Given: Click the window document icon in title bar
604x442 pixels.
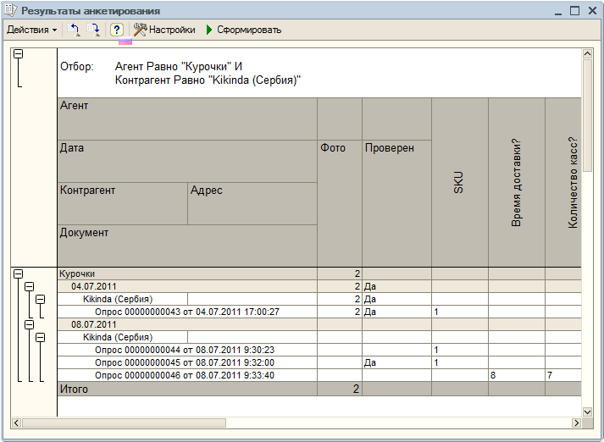Looking at the screenshot, I should 11,10.
